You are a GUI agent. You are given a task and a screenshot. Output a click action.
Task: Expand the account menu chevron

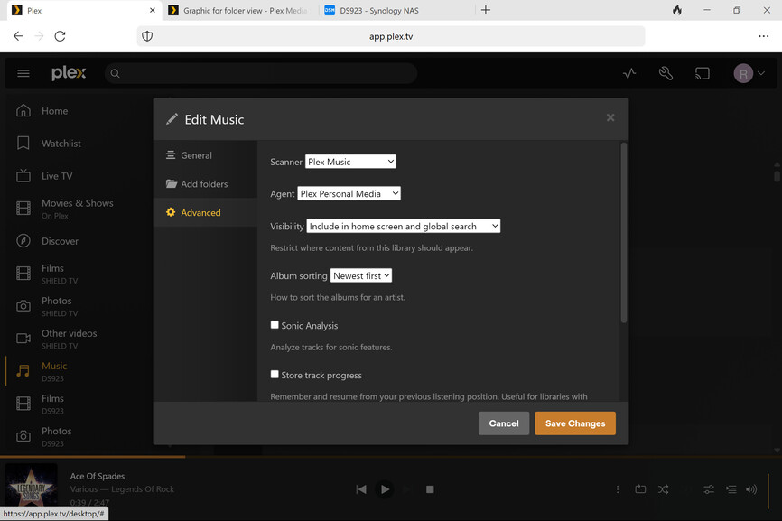[x=761, y=73]
